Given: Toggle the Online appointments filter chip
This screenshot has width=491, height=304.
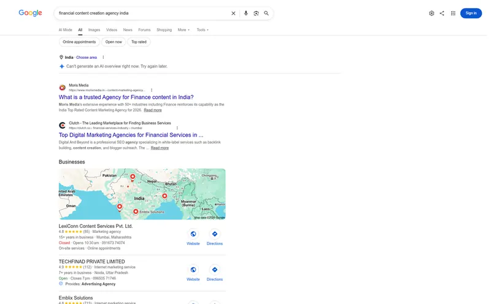Looking at the screenshot, I should click(79, 42).
